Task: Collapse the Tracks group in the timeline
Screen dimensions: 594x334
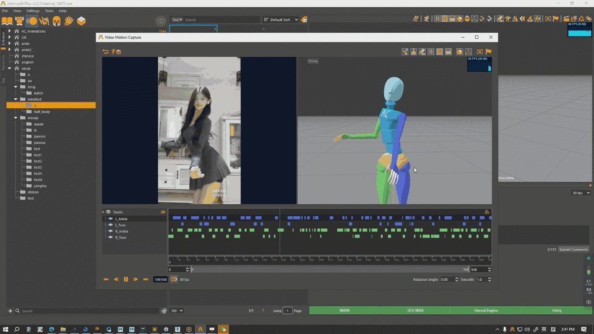Action: point(103,212)
